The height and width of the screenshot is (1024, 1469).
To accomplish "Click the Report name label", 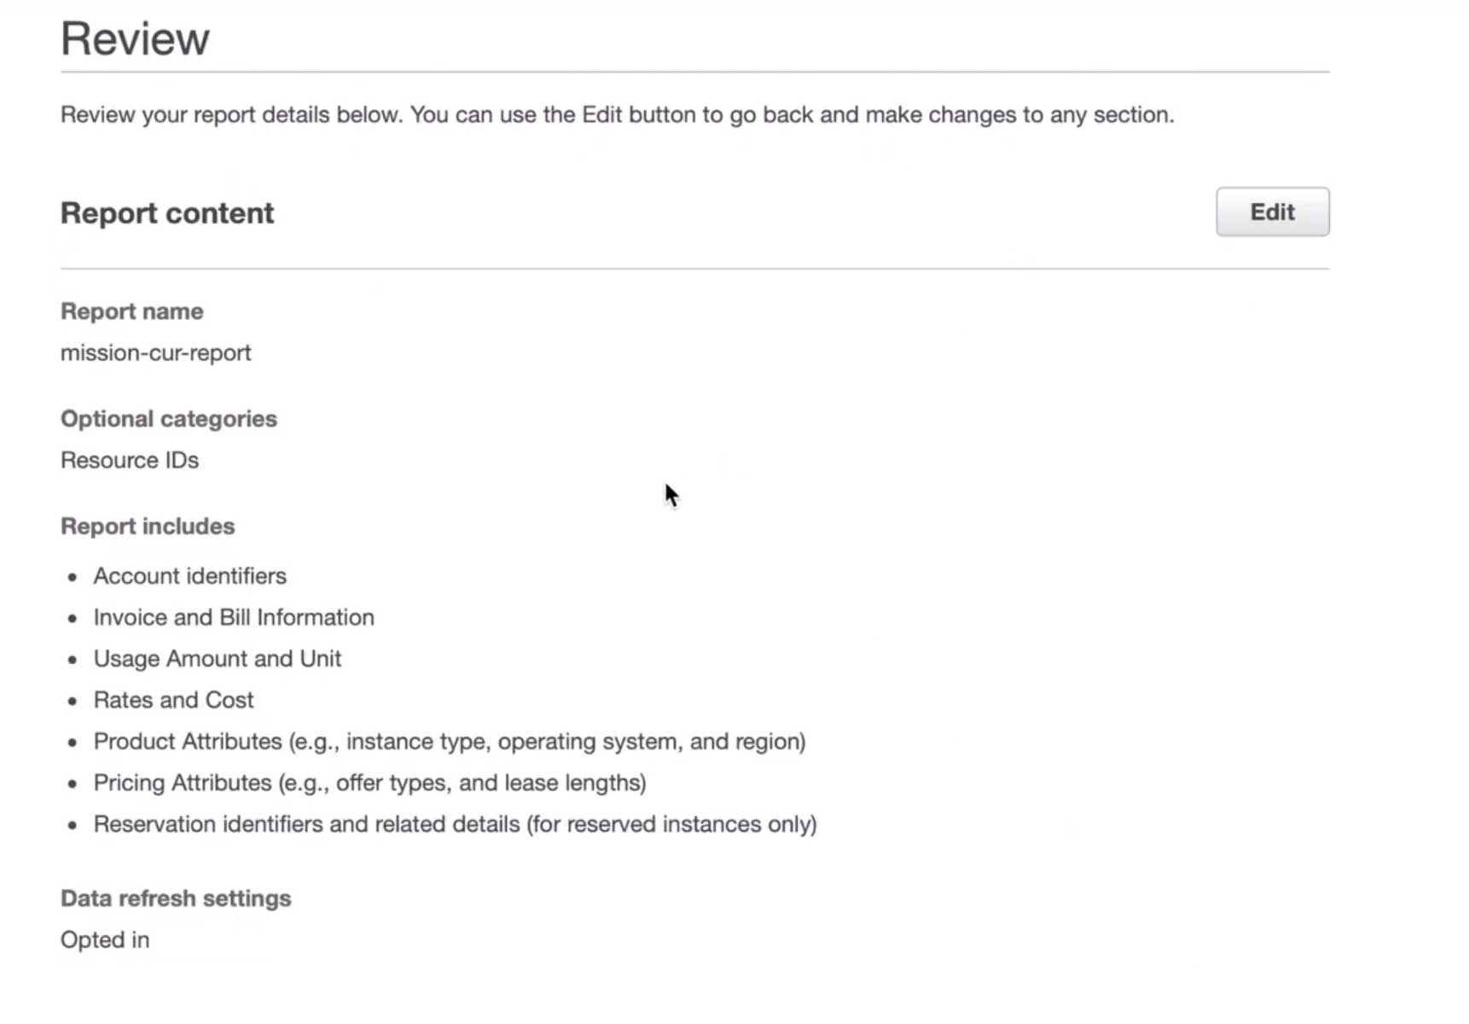I will click(x=131, y=311).
